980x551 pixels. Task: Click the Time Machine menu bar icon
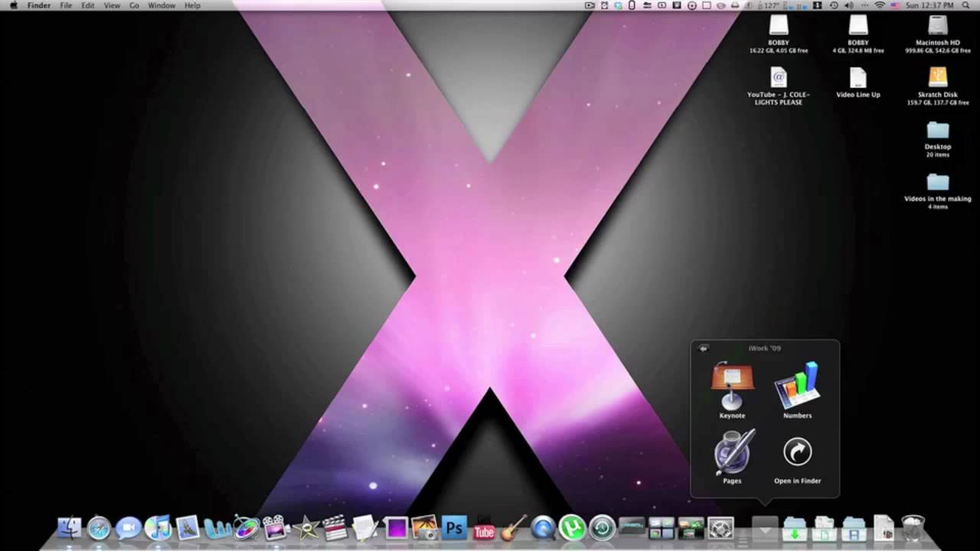pos(834,5)
